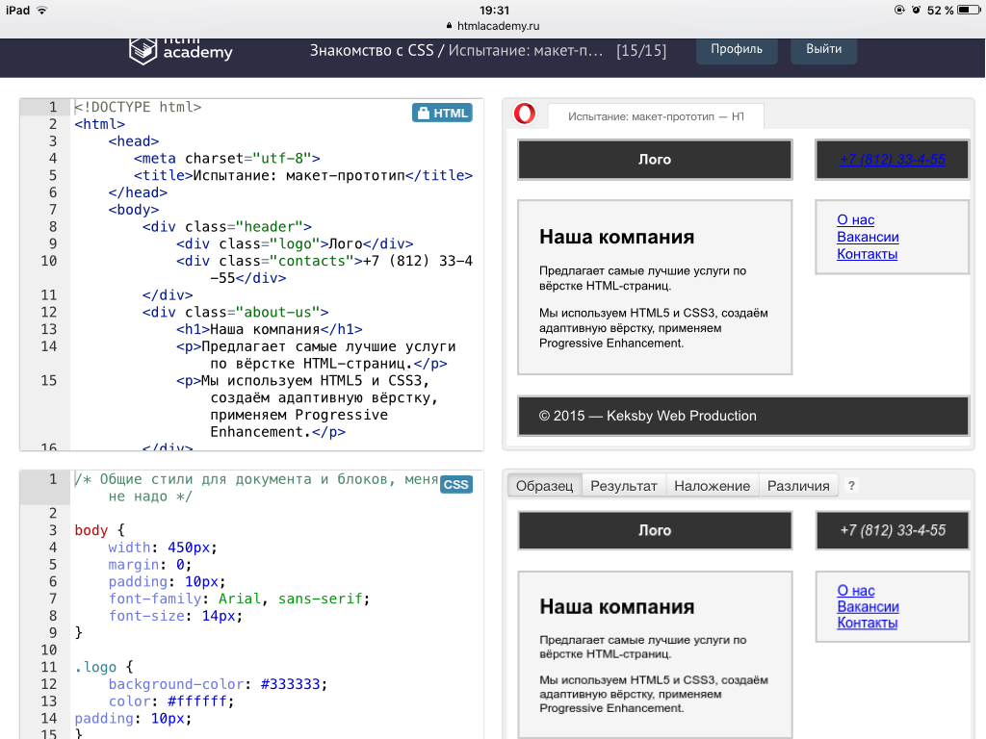Click the <div class="about-us"> code line

point(236,313)
